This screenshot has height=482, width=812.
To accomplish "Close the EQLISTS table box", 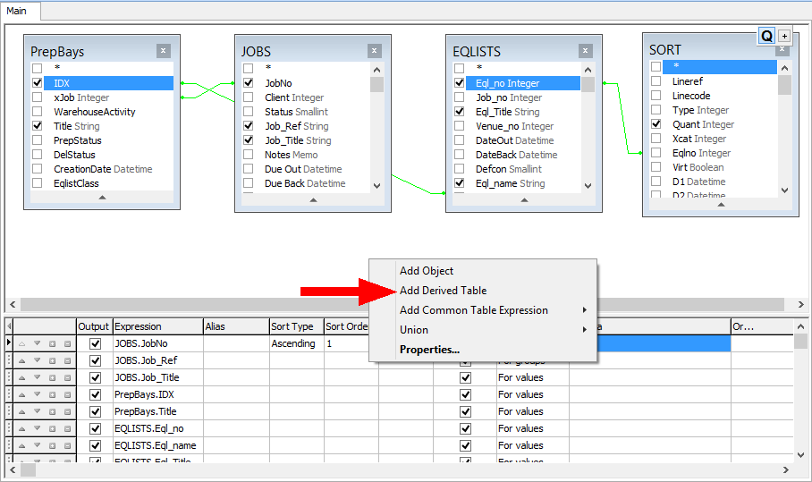I will pyautogui.click(x=585, y=51).
